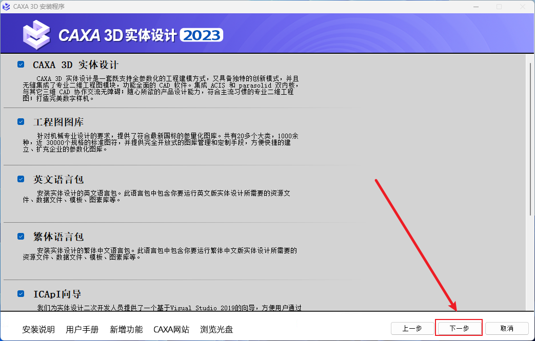
Task: Click the 英文语言包 heading text
Action: [x=58, y=179]
